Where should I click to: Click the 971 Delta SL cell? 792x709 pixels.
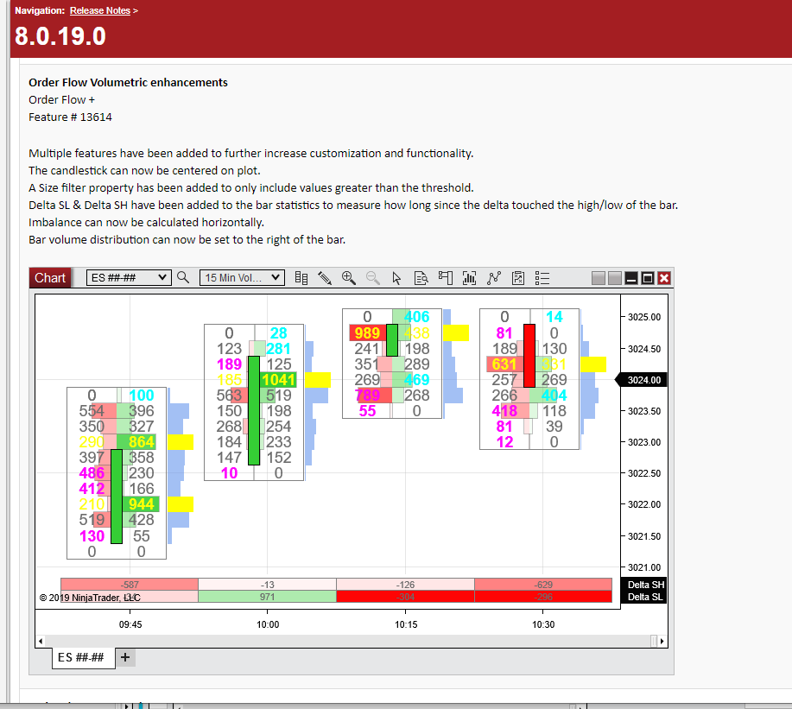pyautogui.click(x=267, y=597)
